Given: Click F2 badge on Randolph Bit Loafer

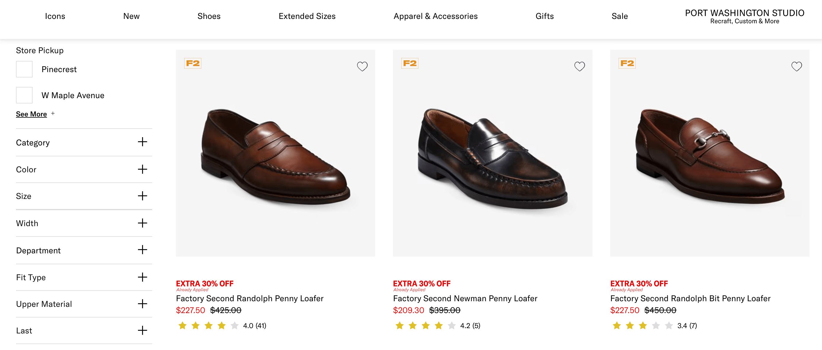Looking at the screenshot, I should pos(627,63).
